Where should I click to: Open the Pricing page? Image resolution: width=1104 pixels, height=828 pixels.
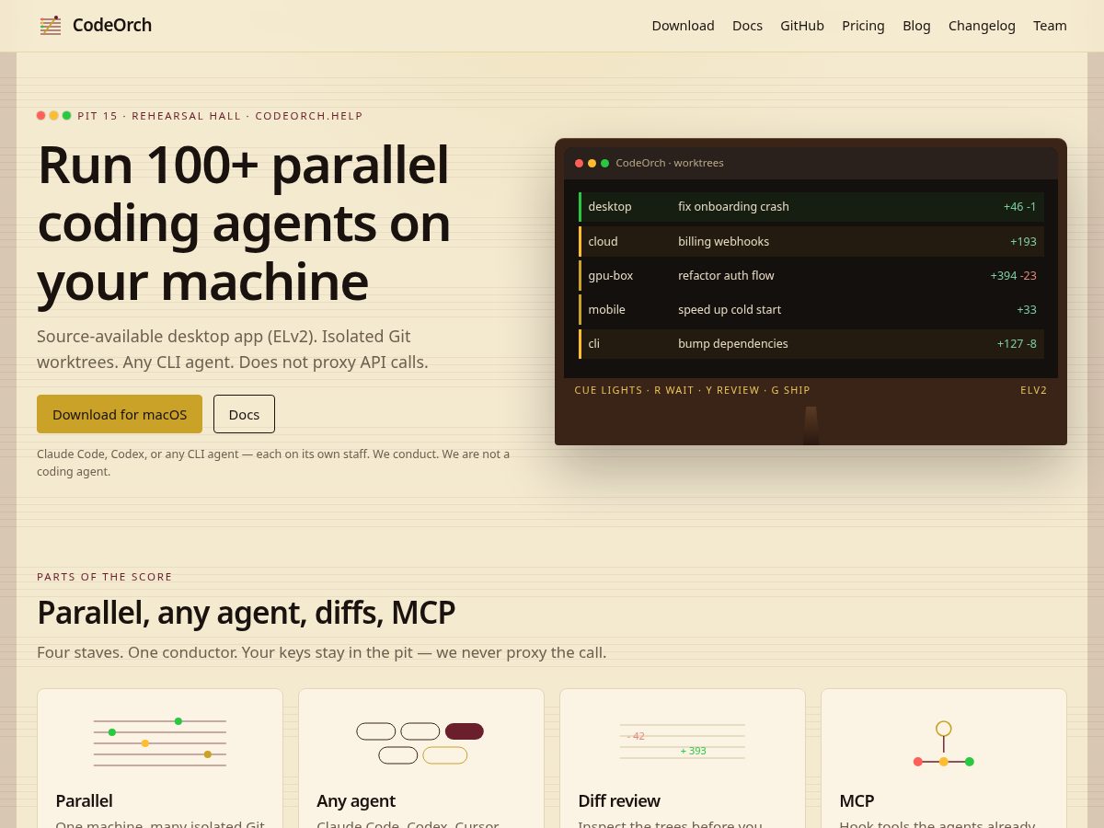click(863, 26)
